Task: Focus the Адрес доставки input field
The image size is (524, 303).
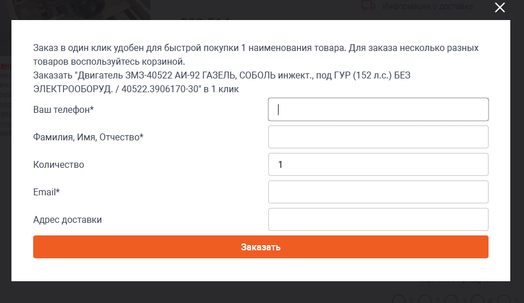Action: click(378, 219)
